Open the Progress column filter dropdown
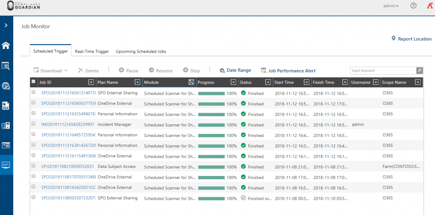 [x=234, y=82]
